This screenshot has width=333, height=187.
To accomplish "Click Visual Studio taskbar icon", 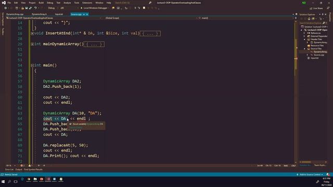I will 48,179.
